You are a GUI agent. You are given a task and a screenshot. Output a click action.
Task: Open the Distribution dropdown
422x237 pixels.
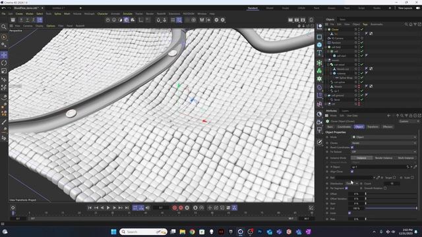351,184
